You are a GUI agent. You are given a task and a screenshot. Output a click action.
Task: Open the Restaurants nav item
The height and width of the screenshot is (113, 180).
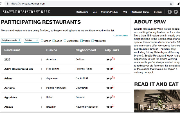click(x=82, y=12)
